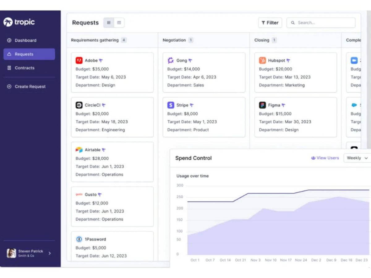Image resolution: width=371 pixels, height=278 pixels.
Task: Click the 1Password logo icon
Action: click(79, 239)
